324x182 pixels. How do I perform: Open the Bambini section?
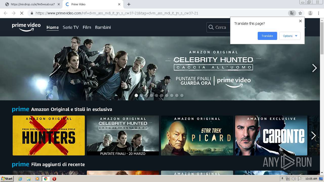pyautogui.click(x=103, y=27)
